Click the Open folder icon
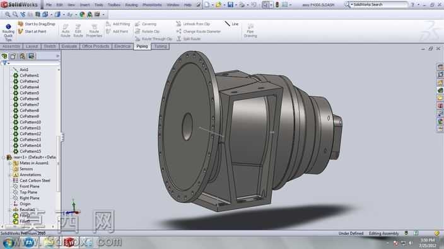The height and width of the screenshot is (249, 444). click(219, 5)
